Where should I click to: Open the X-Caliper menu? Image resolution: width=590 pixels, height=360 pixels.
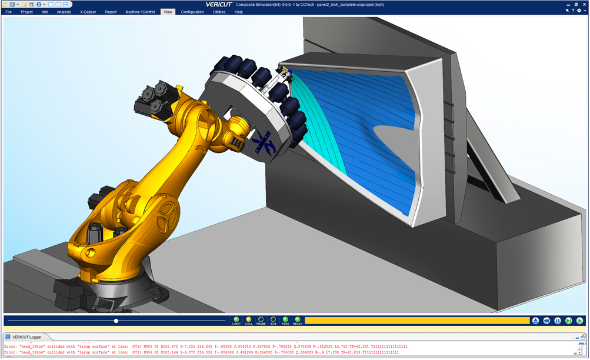[x=88, y=12]
